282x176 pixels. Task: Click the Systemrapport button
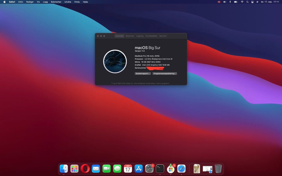click(143, 74)
